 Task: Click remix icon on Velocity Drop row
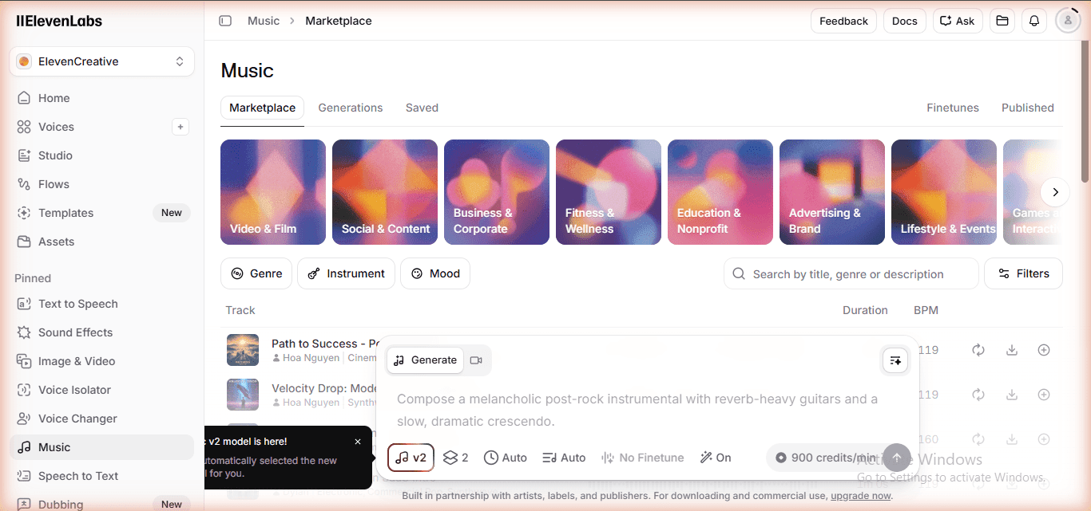pos(978,395)
